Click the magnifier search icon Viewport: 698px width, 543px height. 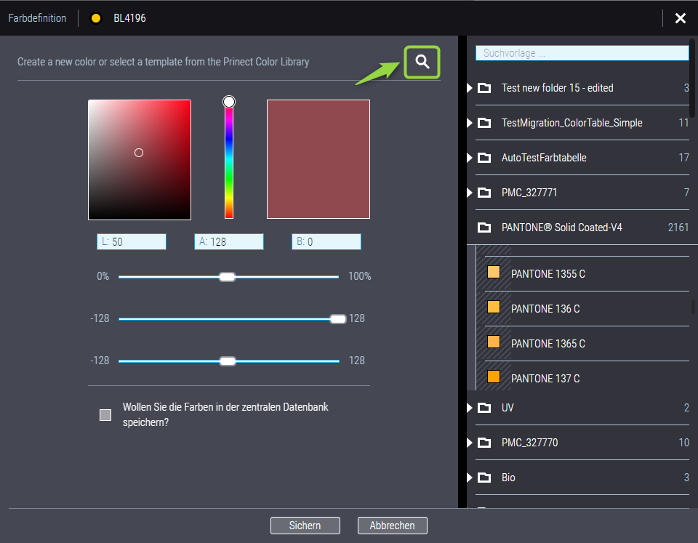[x=422, y=62]
